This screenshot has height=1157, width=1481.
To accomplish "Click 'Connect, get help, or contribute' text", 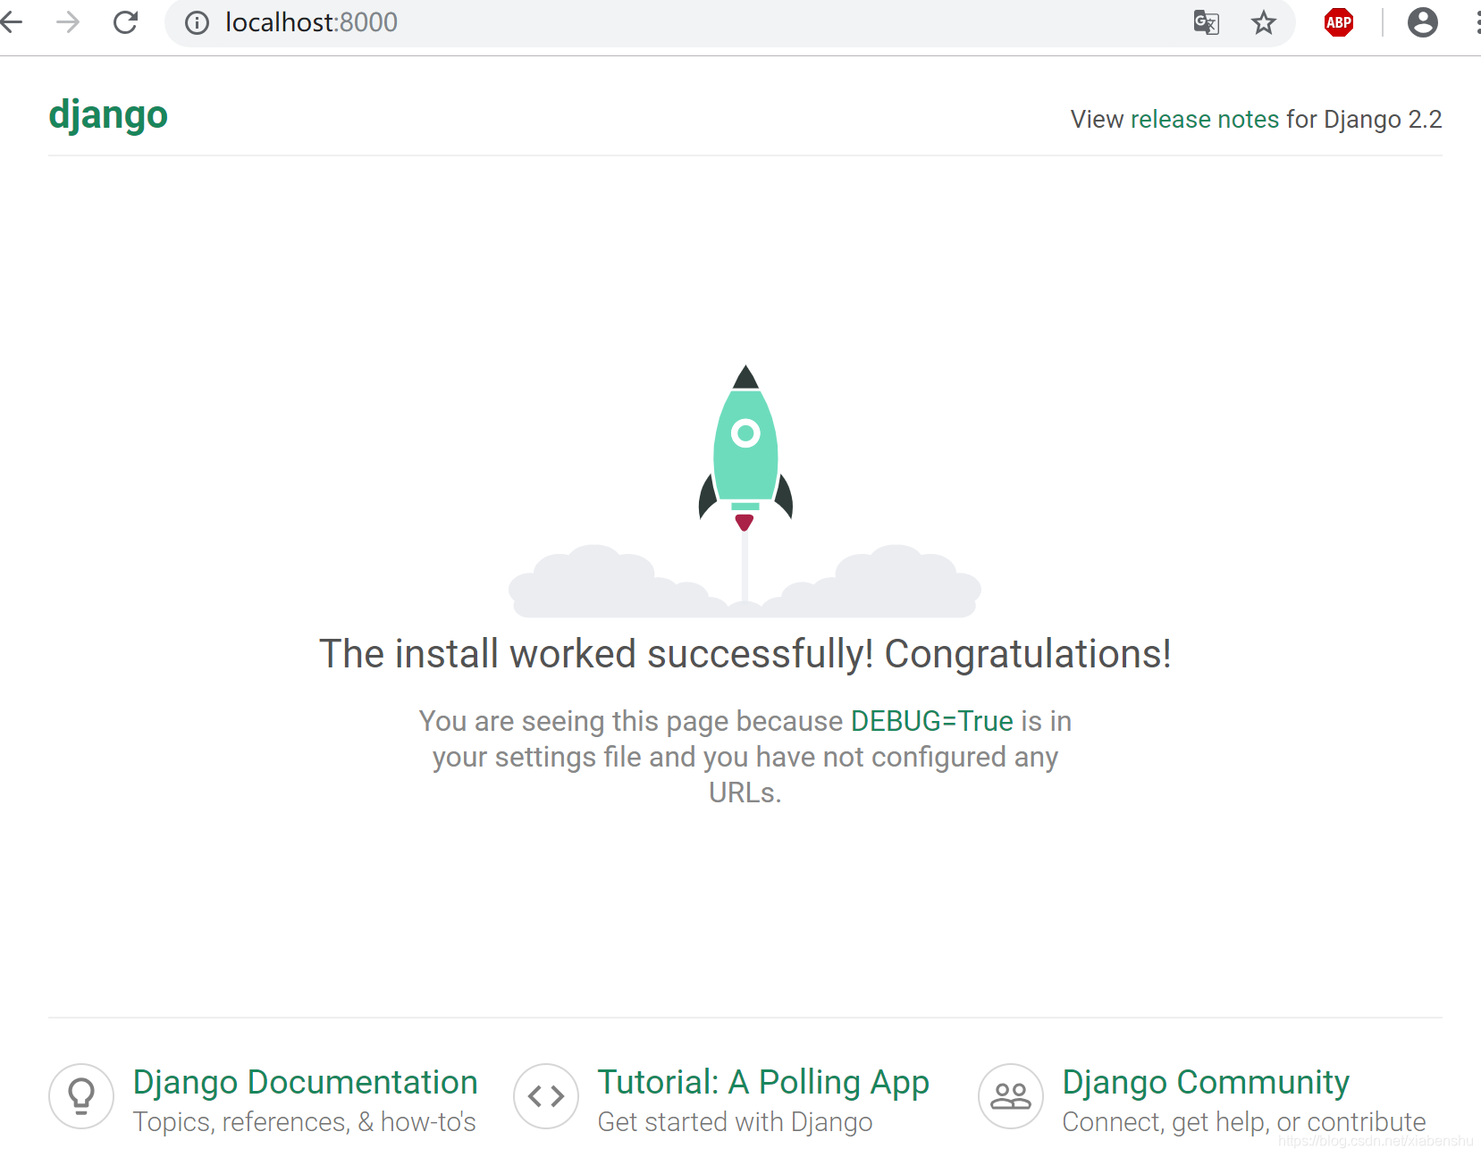I will (x=1244, y=1122).
